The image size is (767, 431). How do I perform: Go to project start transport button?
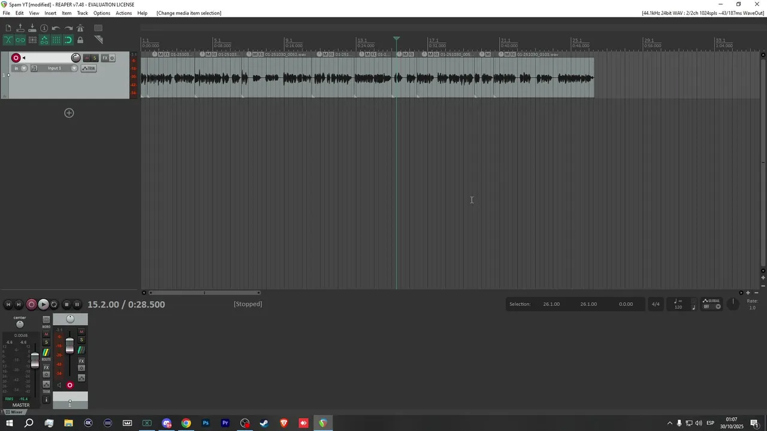(8, 304)
